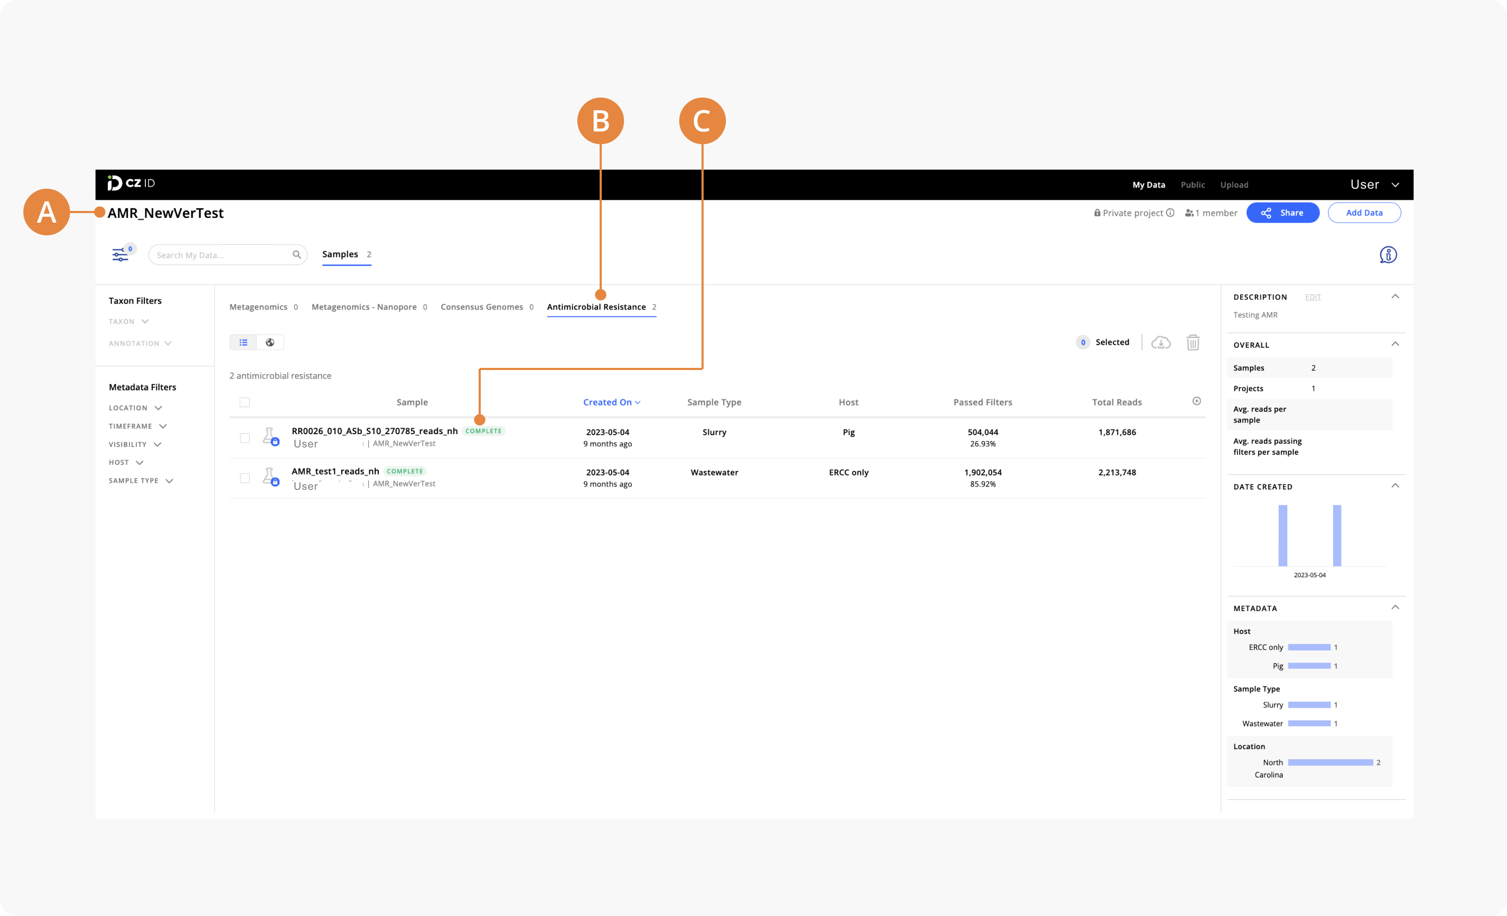Viewport: 1507px width, 916px height.
Task: Switch to Metagenomics - Nanopore tab
Action: 369,307
